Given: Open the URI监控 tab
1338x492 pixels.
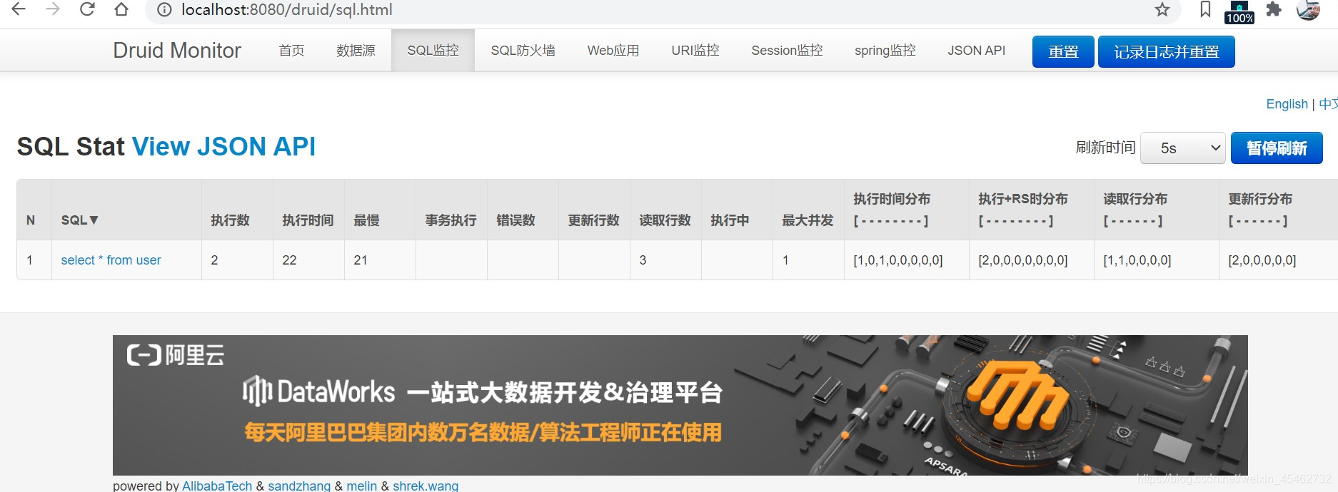Looking at the screenshot, I should pyautogui.click(x=695, y=51).
